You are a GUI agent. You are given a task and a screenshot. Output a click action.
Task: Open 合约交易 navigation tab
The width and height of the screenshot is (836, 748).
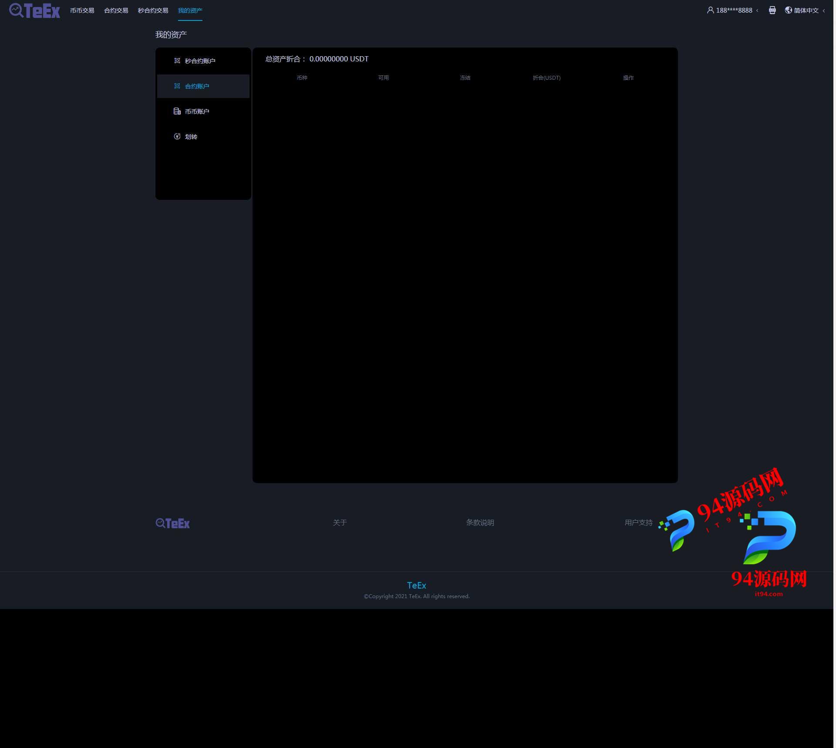point(116,10)
